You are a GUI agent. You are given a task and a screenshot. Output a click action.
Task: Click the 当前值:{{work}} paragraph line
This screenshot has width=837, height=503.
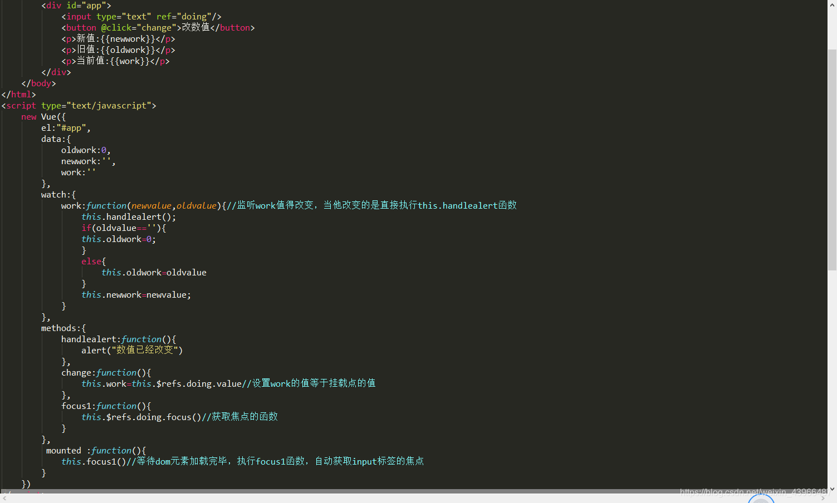point(115,61)
